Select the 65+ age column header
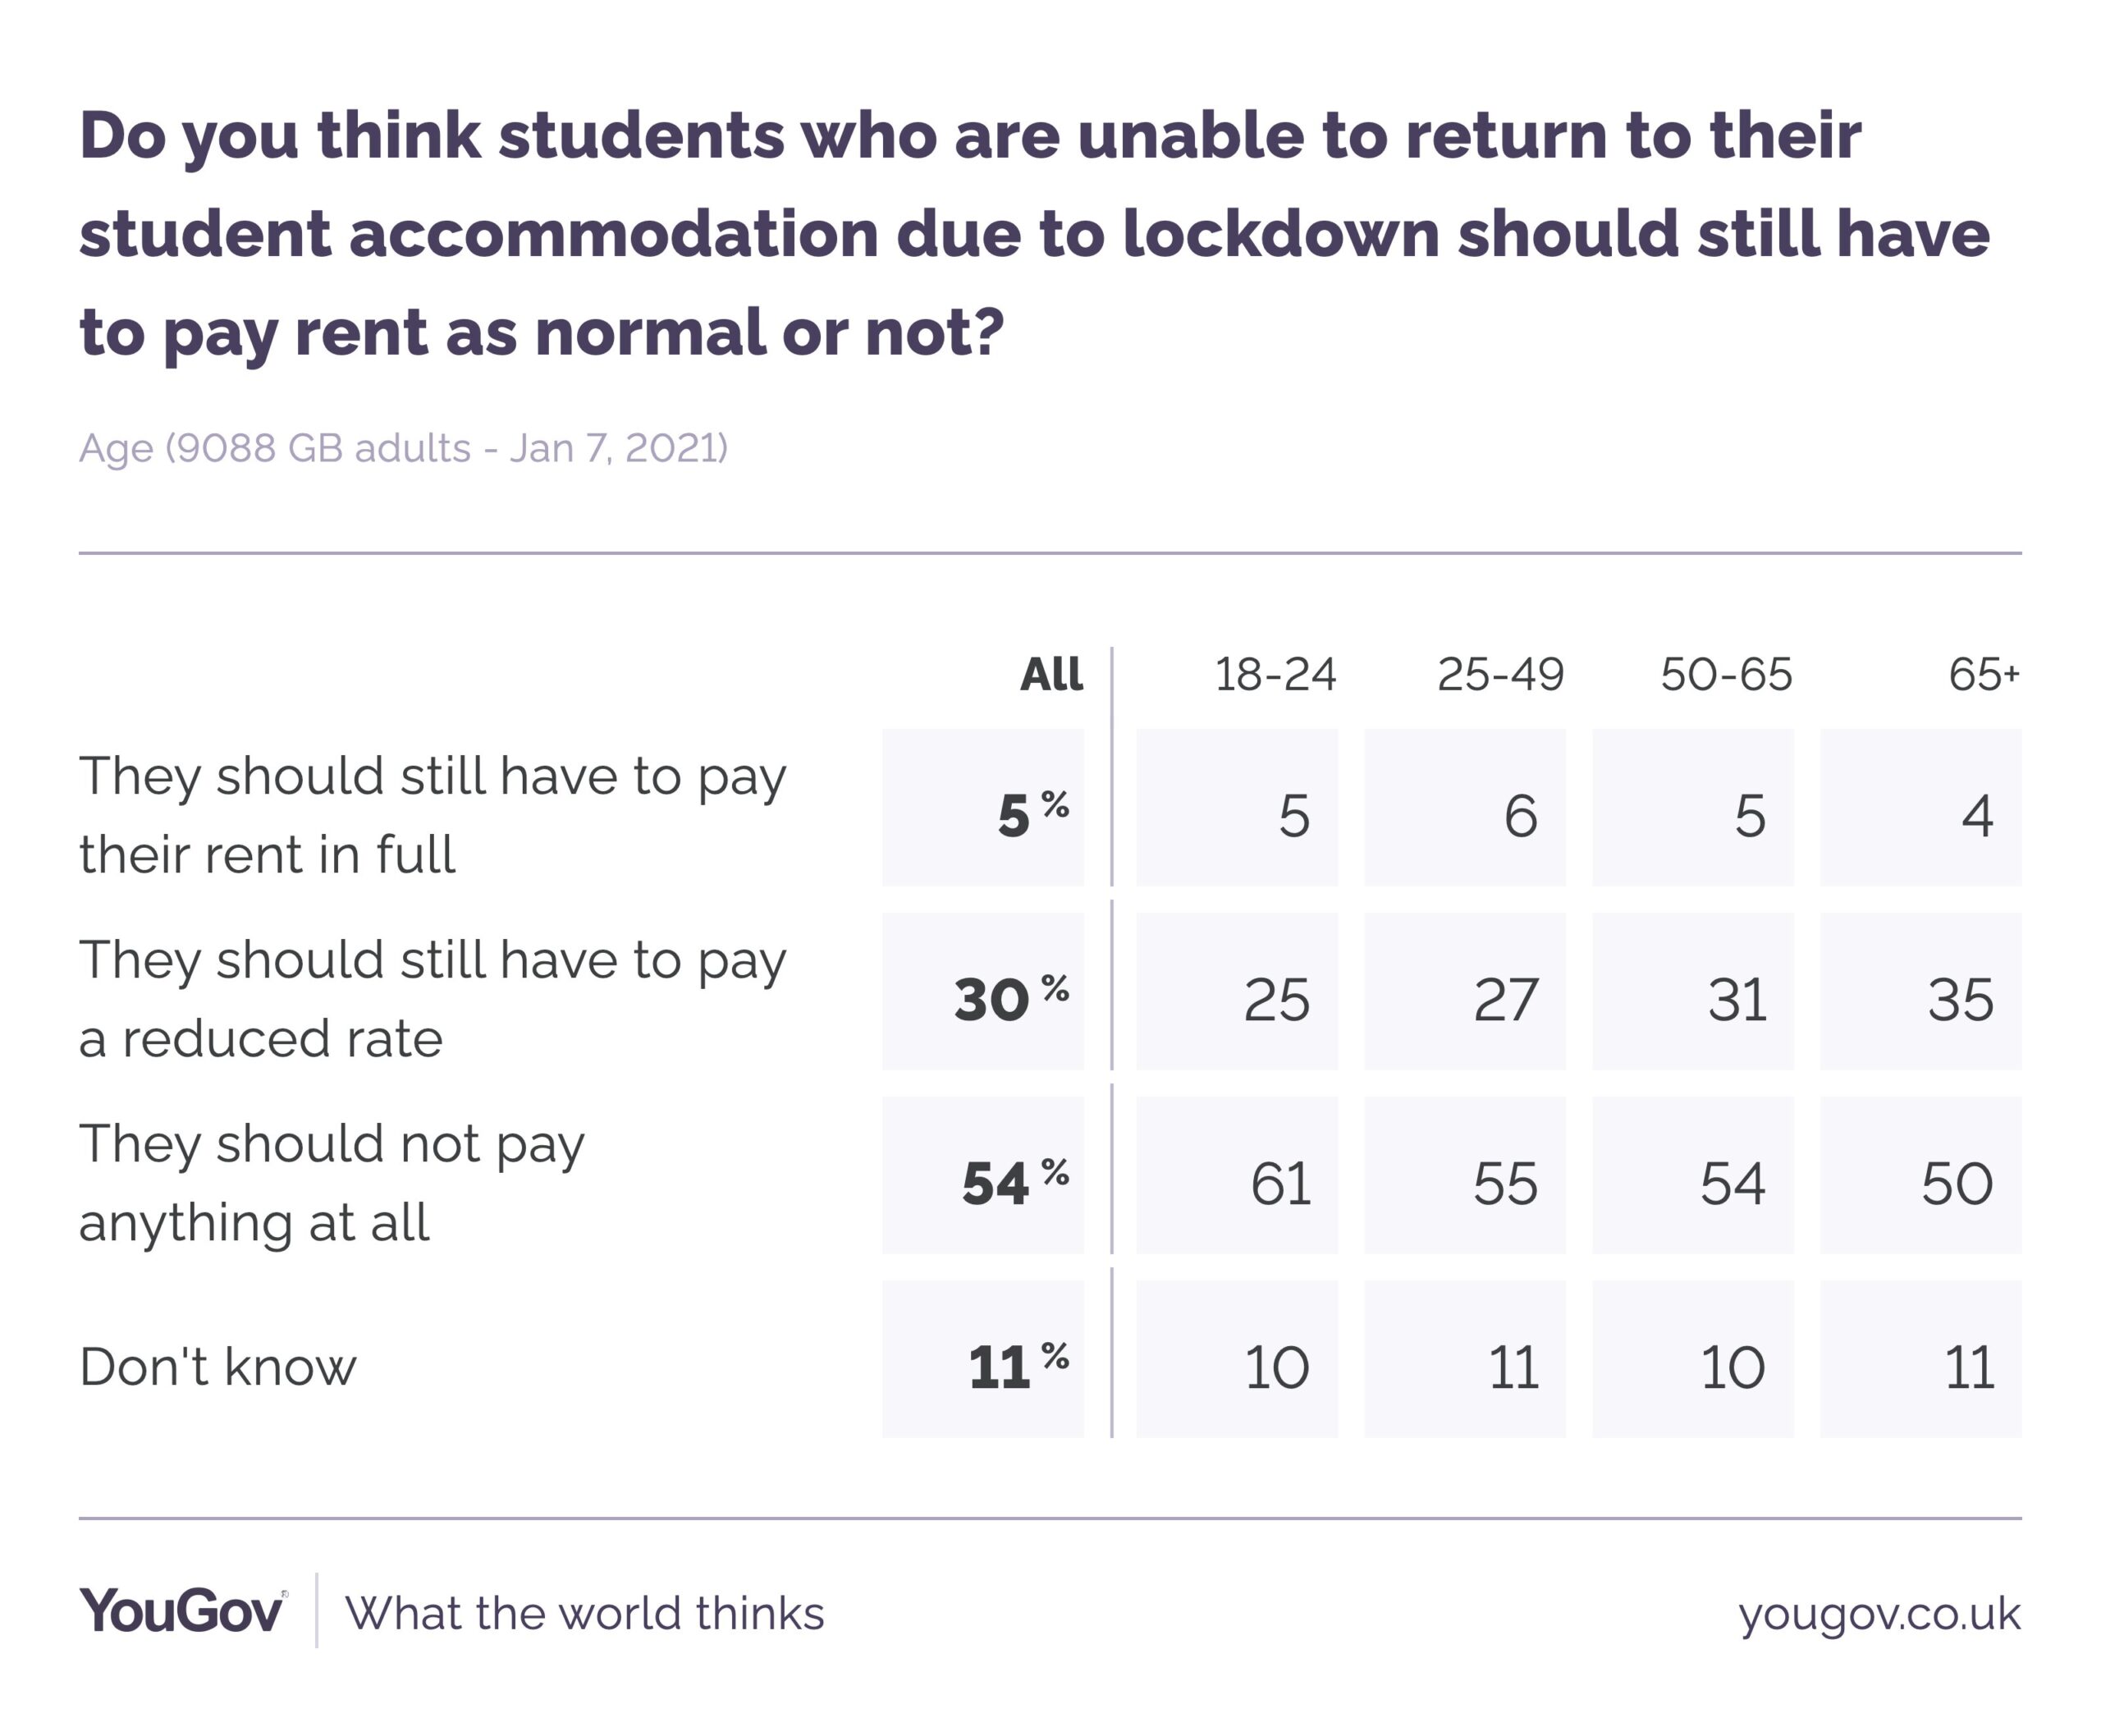2101x1727 pixels. 1983,675
